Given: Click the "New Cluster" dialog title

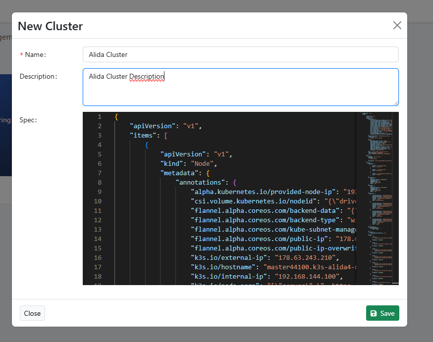Looking at the screenshot, I should (50, 26).
